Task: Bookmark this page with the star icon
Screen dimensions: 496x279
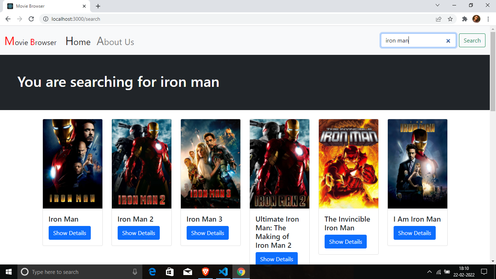Action: tap(450, 19)
